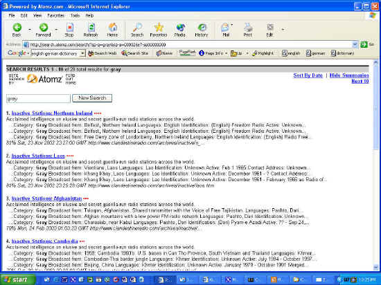The width and height of the screenshot is (381, 285).
Task: Open the Media toolbar button
Action: pos(180,30)
